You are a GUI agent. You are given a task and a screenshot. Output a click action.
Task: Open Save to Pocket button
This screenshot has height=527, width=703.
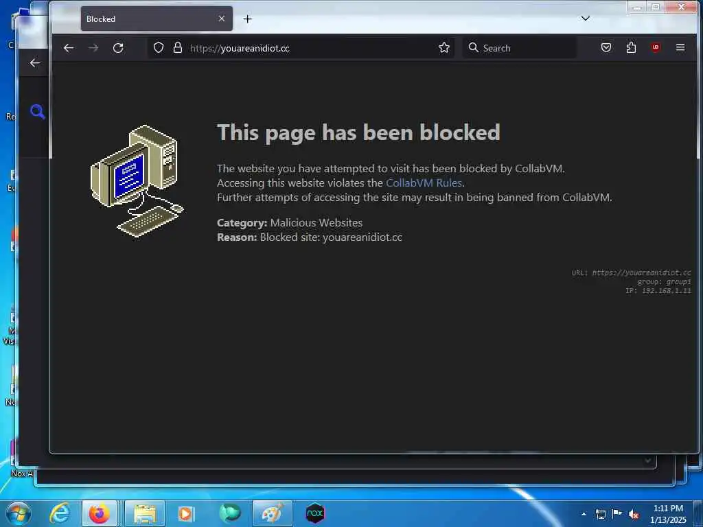pos(606,47)
